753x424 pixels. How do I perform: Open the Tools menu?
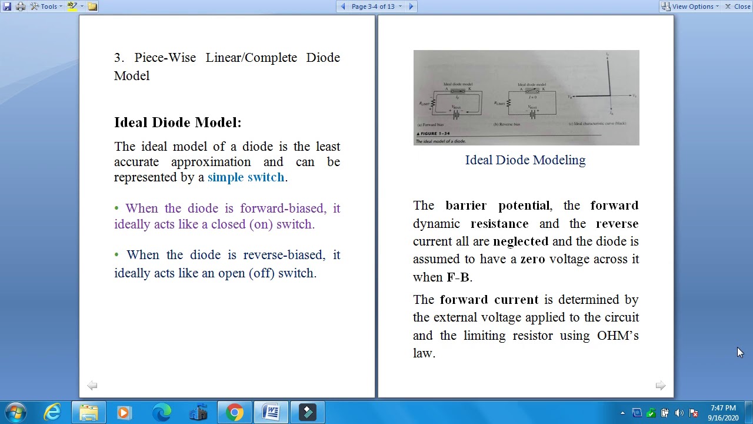tap(46, 6)
